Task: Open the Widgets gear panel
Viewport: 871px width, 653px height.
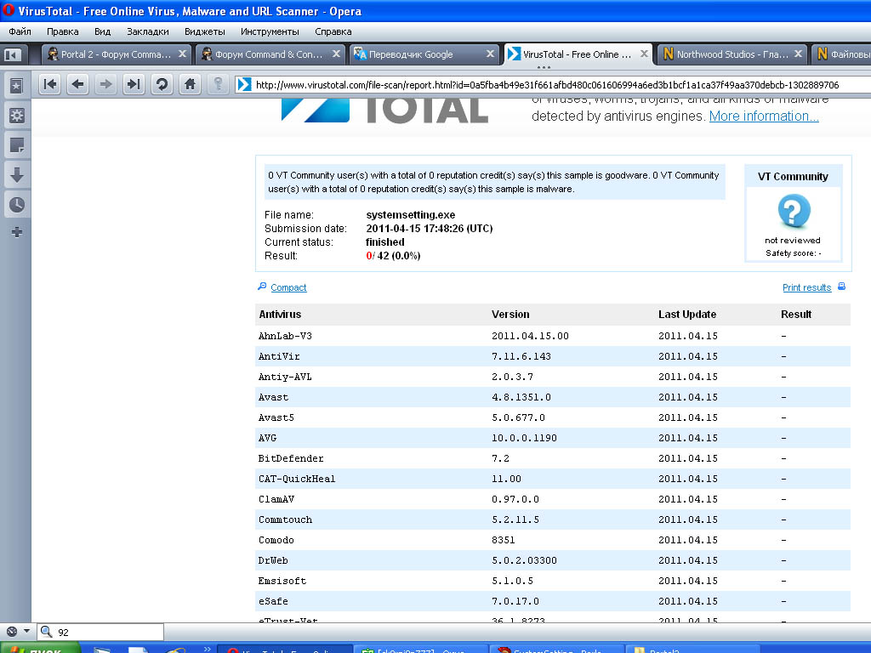Action: pyautogui.click(x=17, y=116)
